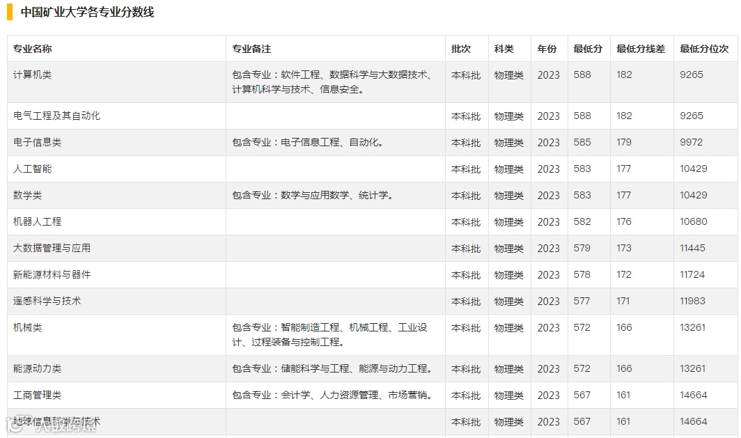
Task: Click the 577 minimum score for 遥感科学与技术
Action: coord(582,301)
